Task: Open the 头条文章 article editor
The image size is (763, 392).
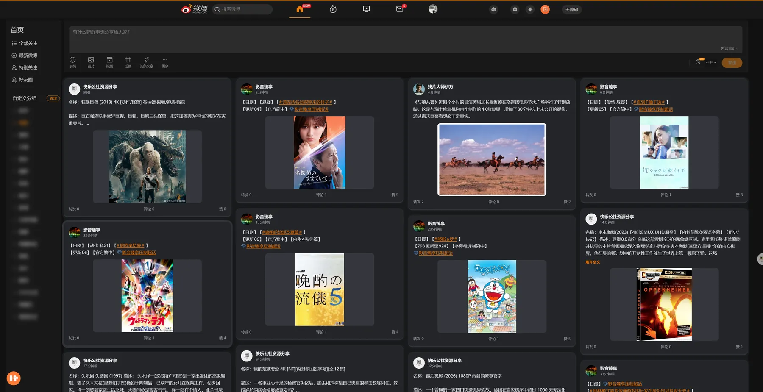Action: tap(147, 62)
